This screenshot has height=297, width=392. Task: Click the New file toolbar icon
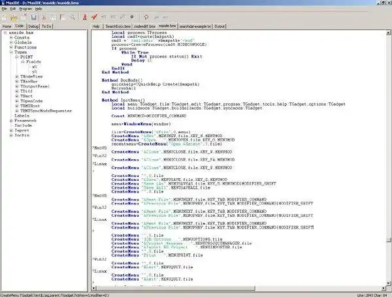point(5,17)
